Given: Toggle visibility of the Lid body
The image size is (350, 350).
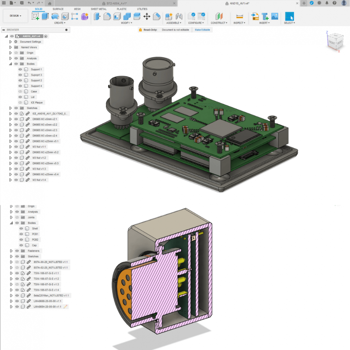Looking at the screenshot, I should click(21, 97).
